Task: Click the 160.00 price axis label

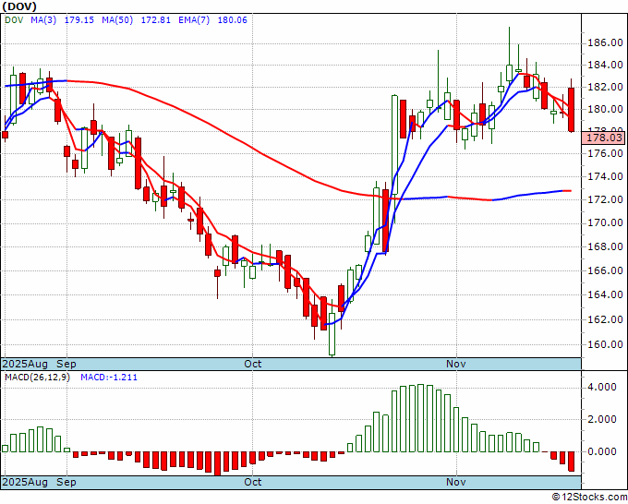Action: [605, 344]
